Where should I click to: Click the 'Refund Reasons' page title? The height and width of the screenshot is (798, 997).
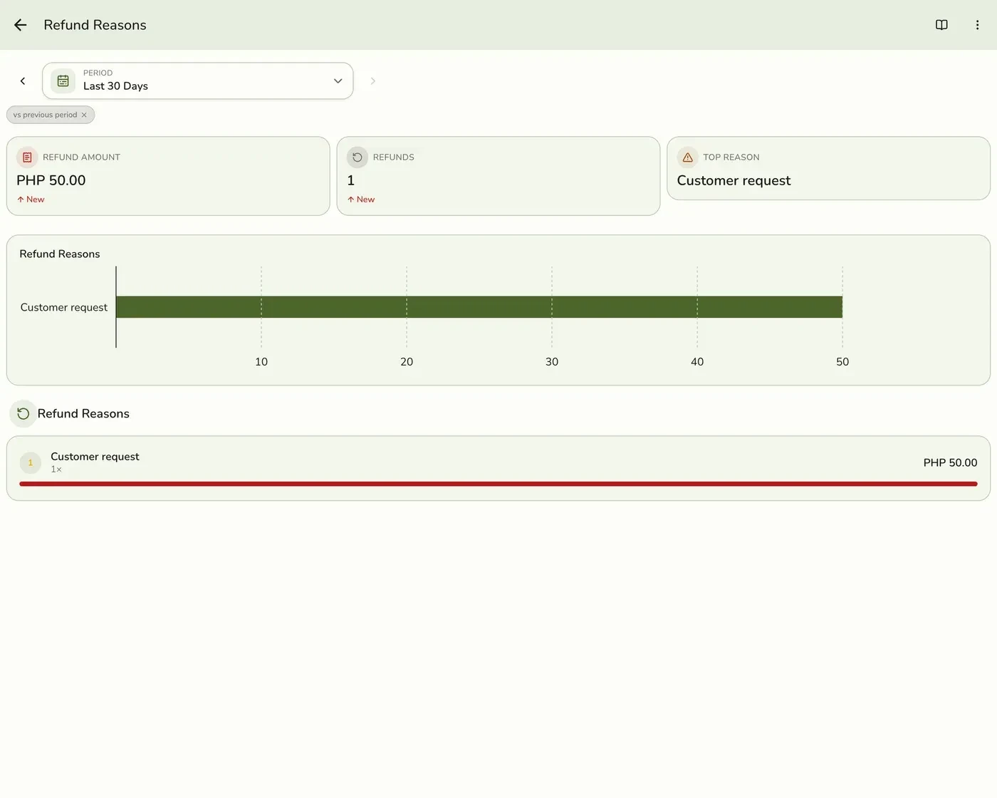pyautogui.click(x=95, y=25)
